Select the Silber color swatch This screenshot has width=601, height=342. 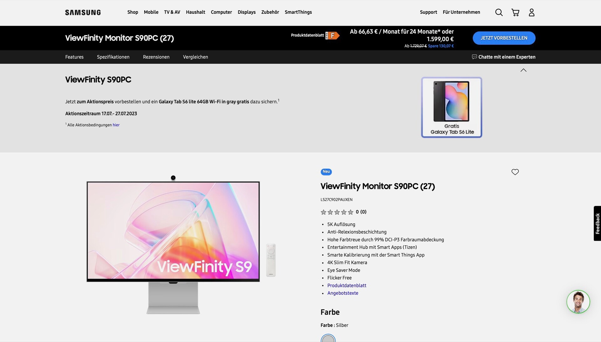(328, 338)
